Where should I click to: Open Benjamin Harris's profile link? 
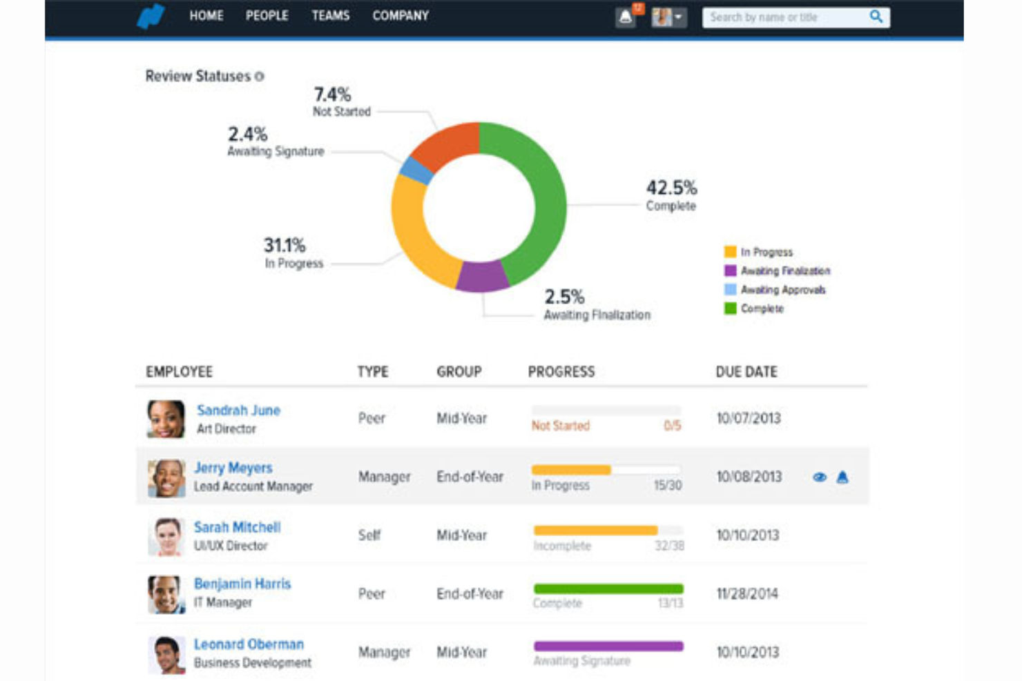(242, 584)
